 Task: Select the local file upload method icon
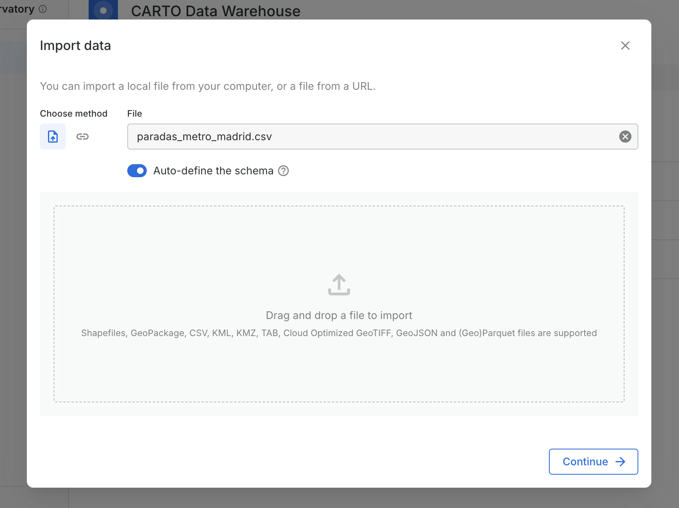53,137
